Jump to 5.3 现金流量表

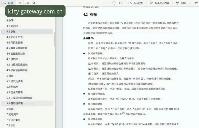pos(15,92)
